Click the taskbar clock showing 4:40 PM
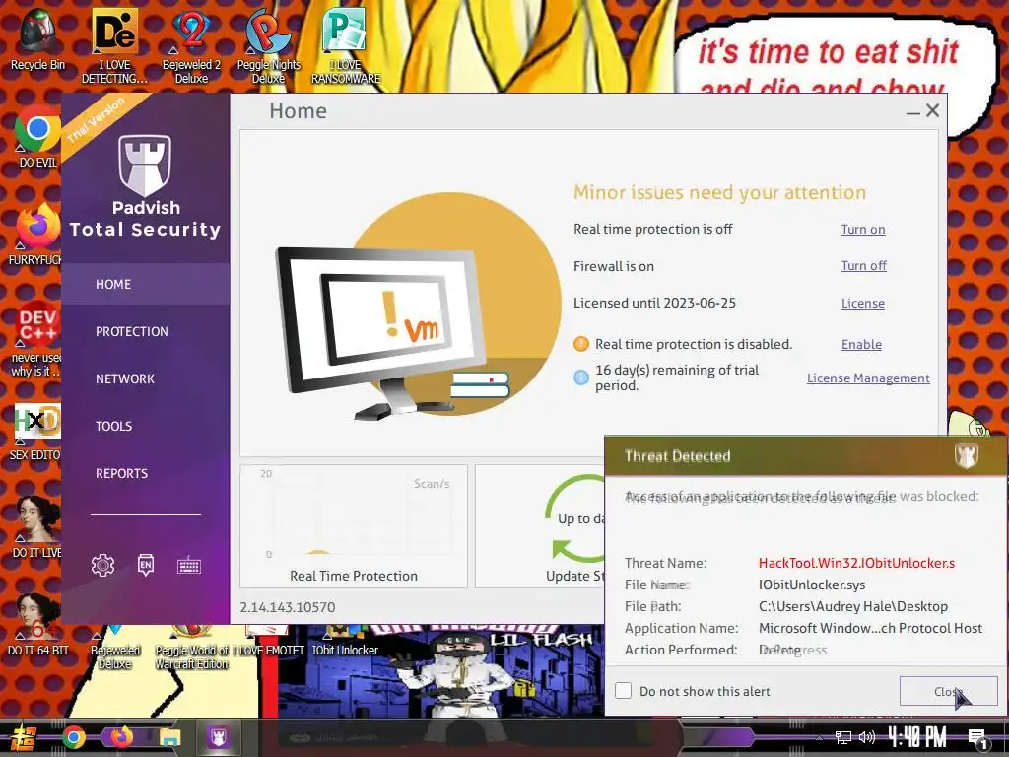This screenshot has width=1009, height=757. click(x=917, y=737)
